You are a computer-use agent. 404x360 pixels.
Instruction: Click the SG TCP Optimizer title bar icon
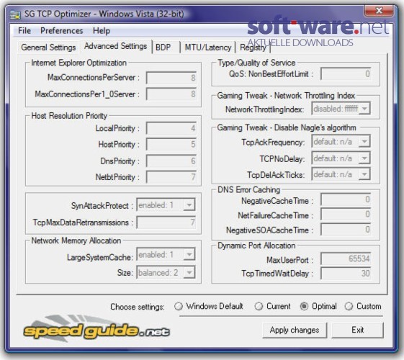coord(15,14)
